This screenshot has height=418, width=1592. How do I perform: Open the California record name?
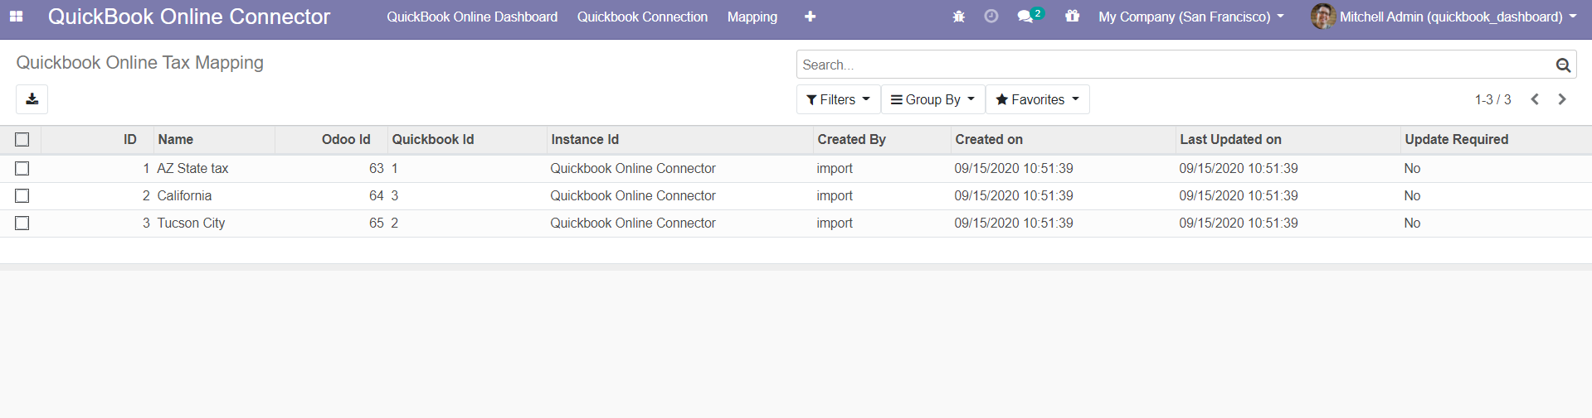coord(184,196)
